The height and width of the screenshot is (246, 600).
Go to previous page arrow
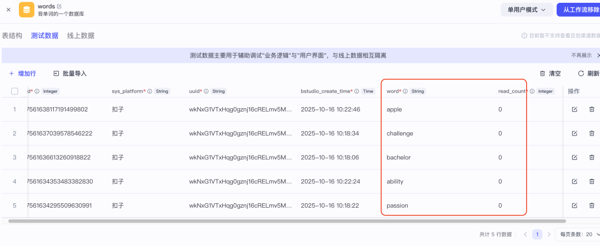pyautogui.click(x=526, y=234)
